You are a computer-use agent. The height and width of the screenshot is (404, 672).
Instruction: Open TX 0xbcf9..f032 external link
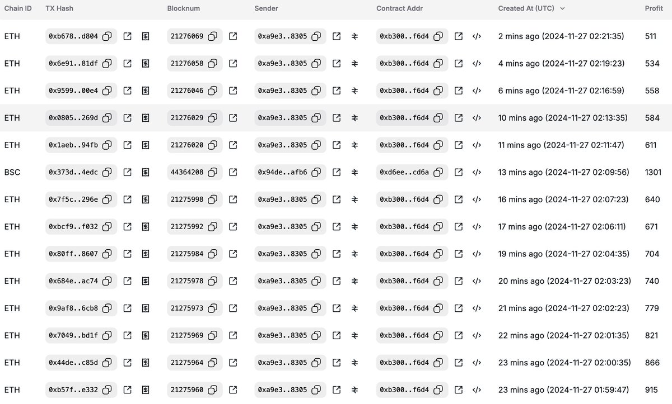tap(127, 227)
